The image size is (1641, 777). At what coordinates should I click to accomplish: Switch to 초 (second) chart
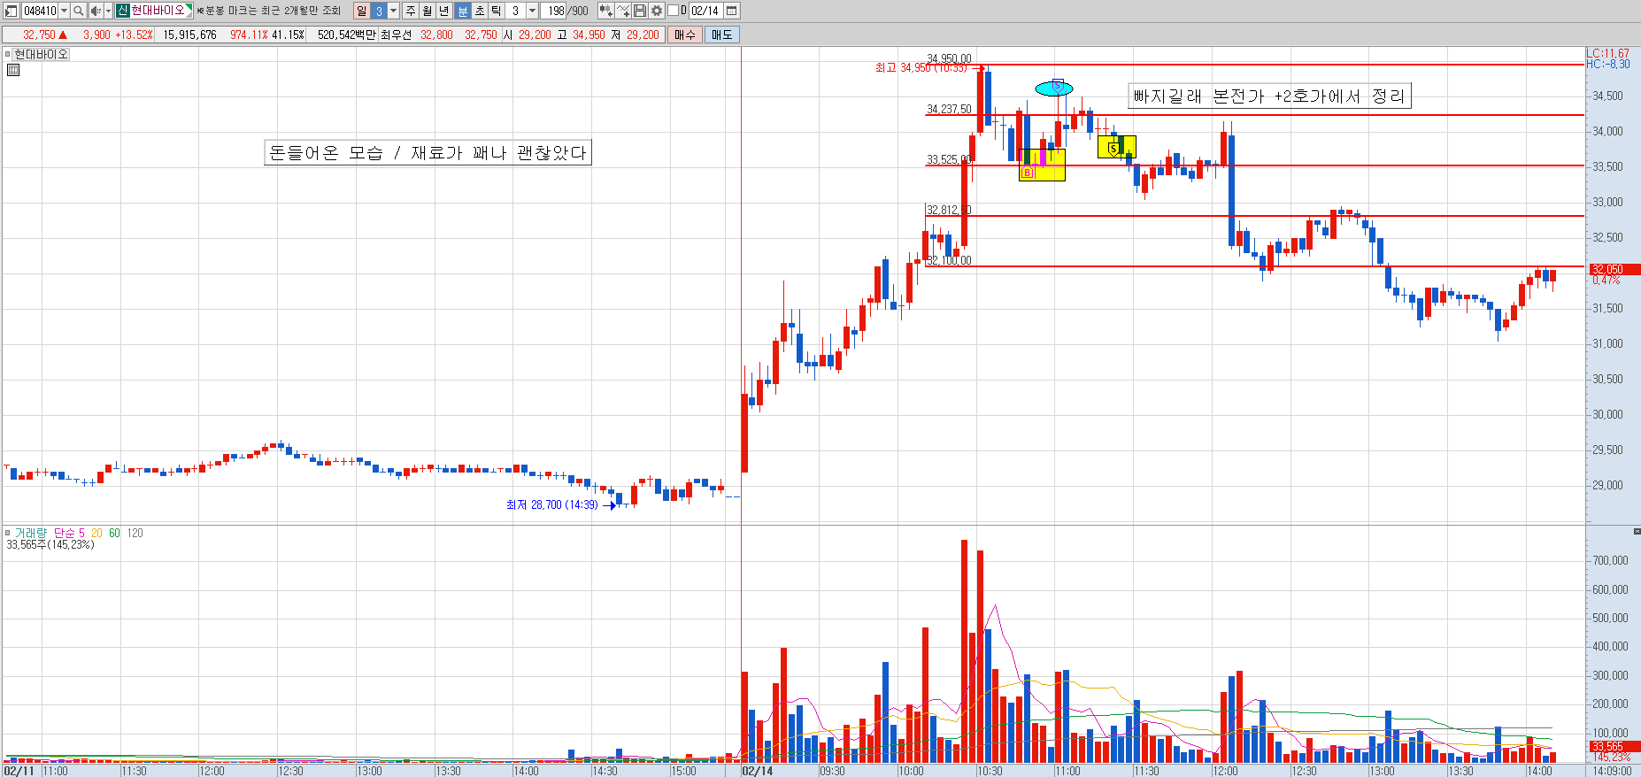pyautogui.click(x=479, y=11)
